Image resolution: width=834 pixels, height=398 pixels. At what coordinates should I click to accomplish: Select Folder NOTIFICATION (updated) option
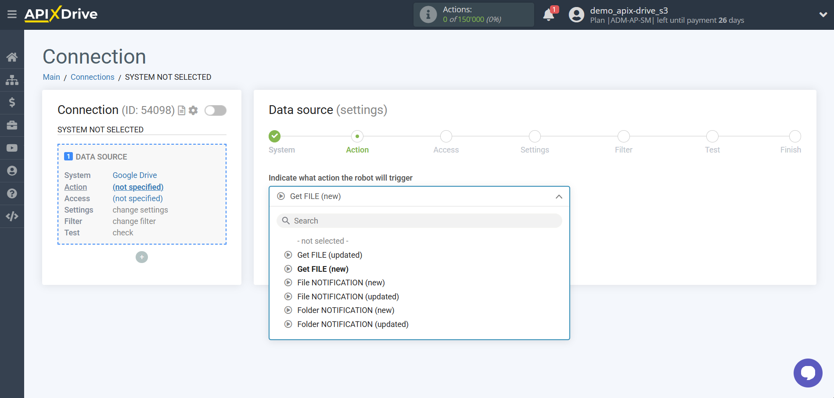[x=353, y=324]
